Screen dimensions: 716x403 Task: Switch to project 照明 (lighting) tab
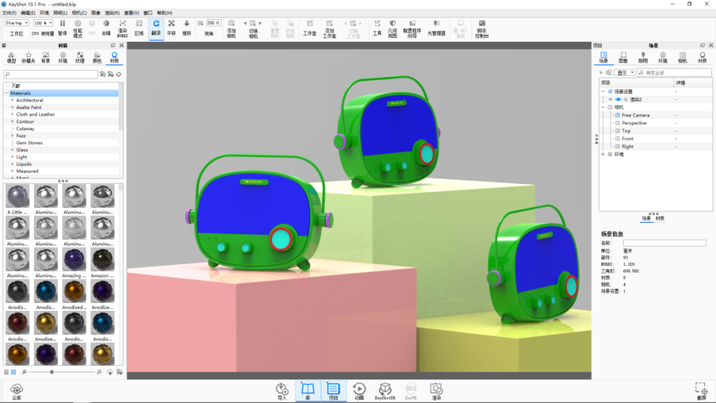coord(643,58)
